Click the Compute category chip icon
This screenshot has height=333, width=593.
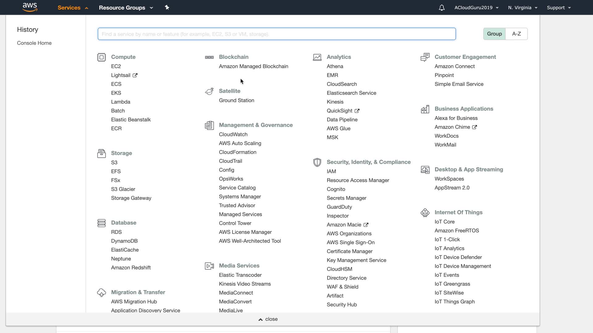click(x=101, y=57)
